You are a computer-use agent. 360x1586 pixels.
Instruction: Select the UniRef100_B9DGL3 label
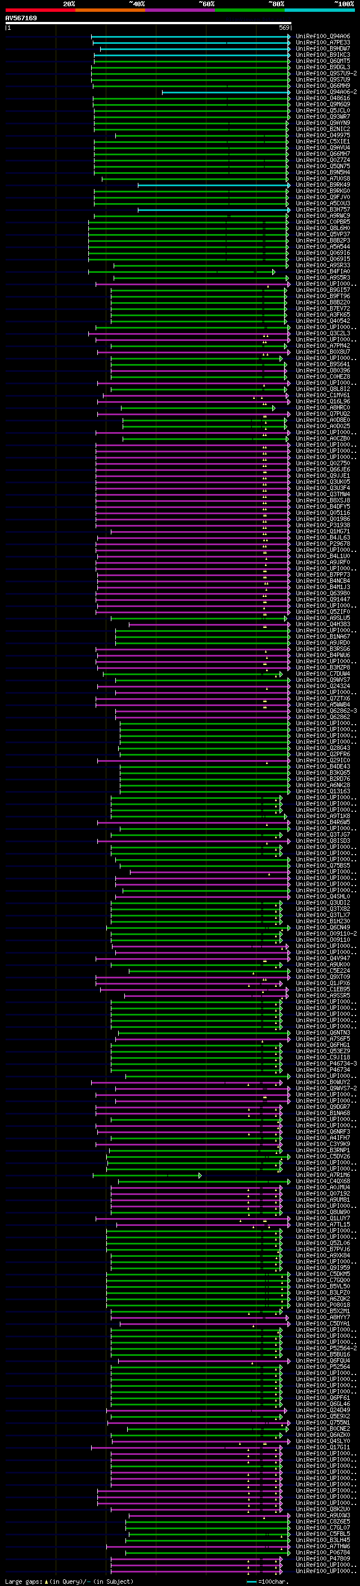click(322, 67)
